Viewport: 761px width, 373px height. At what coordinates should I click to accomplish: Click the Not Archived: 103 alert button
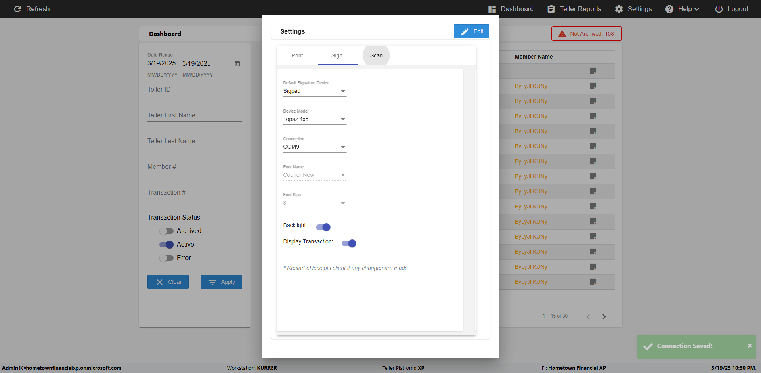[587, 34]
